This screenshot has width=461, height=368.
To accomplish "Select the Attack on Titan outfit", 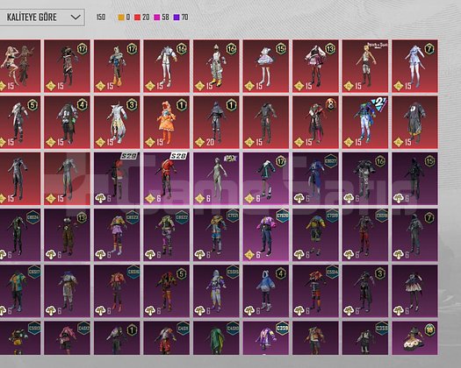I will coord(365,66).
